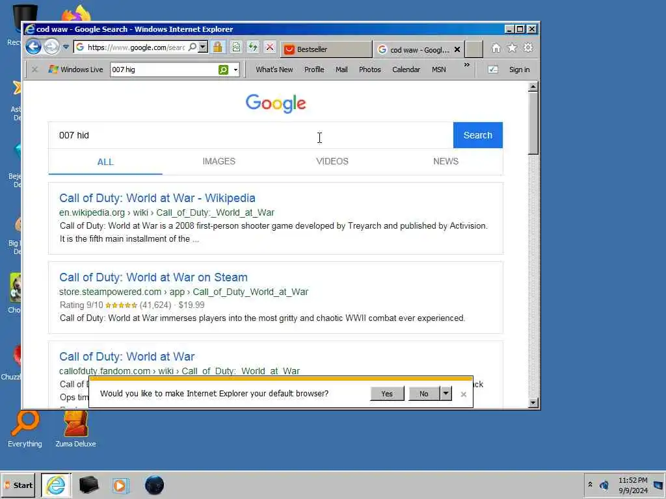Open the black box taskbar icon

tap(88, 485)
